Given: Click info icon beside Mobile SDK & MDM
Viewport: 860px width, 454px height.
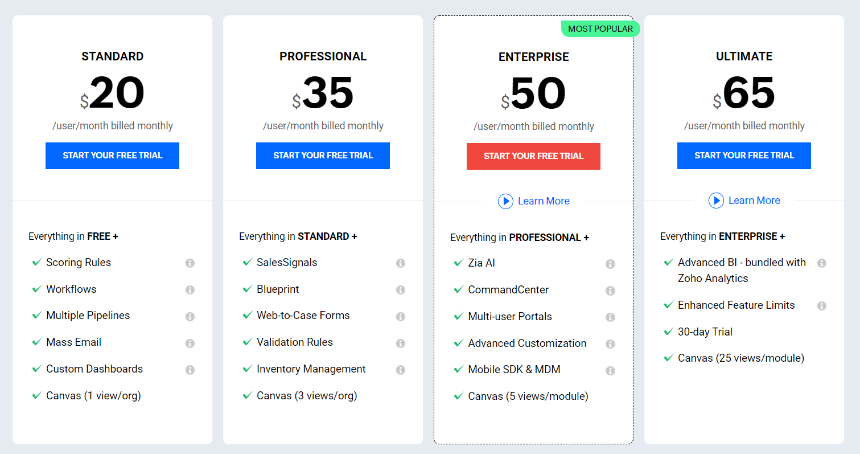Looking at the screenshot, I should 610,371.
